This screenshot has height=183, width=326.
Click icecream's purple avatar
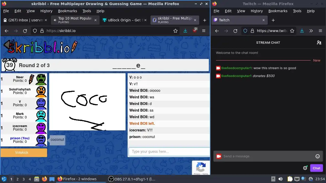(41, 128)
